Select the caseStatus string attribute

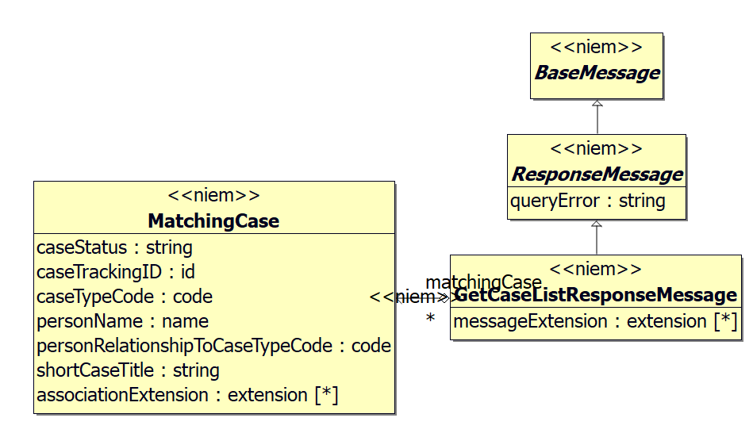pyautogui.click(x=114, y=247)
